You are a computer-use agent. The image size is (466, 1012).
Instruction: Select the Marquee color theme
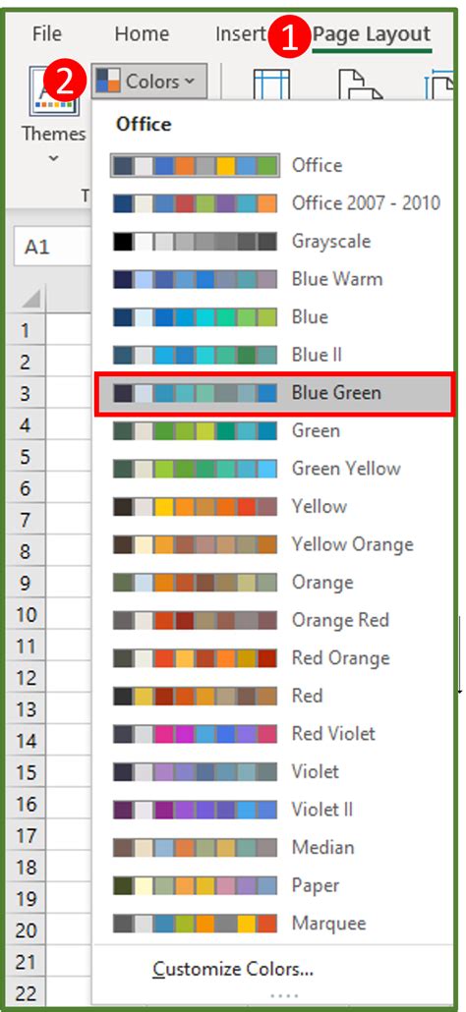coord(274,924)
